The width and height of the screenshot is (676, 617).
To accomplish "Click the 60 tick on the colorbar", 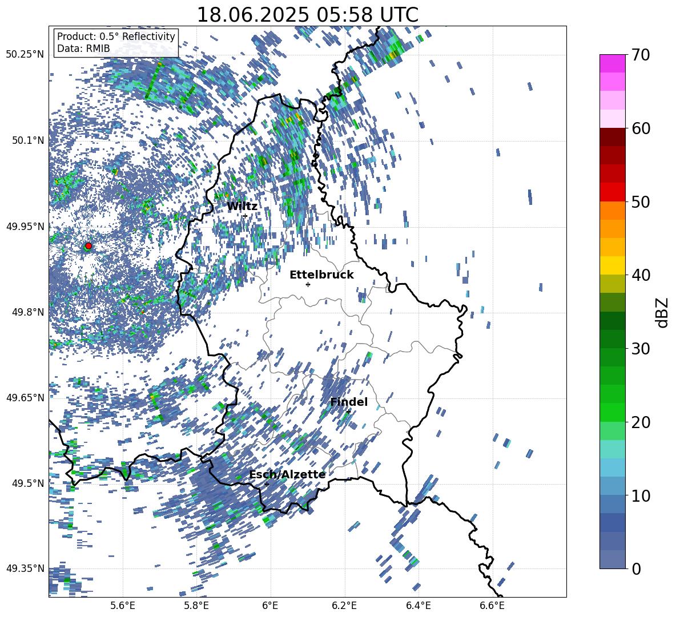I will click(x=641, y=128).
